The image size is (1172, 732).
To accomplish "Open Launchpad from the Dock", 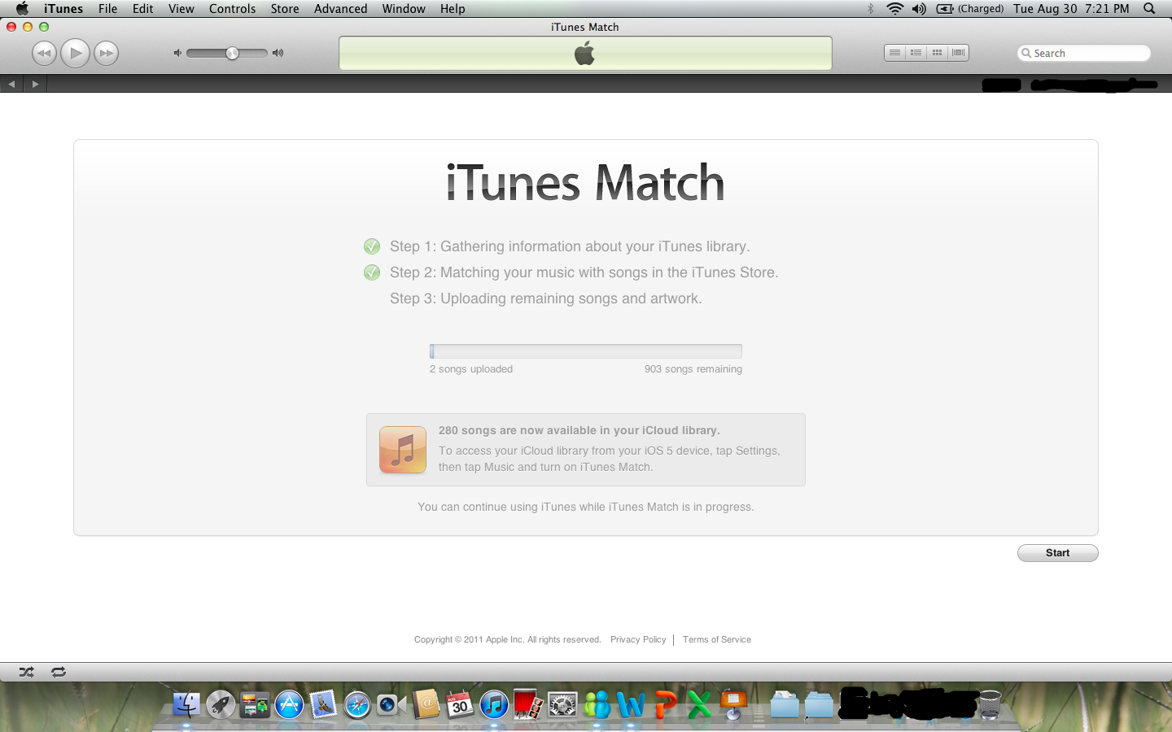I will [x=221, y=704].
